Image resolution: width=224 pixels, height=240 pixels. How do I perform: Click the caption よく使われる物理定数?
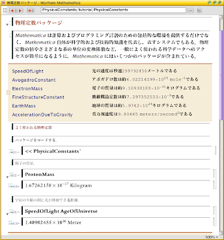click(34, 127)
